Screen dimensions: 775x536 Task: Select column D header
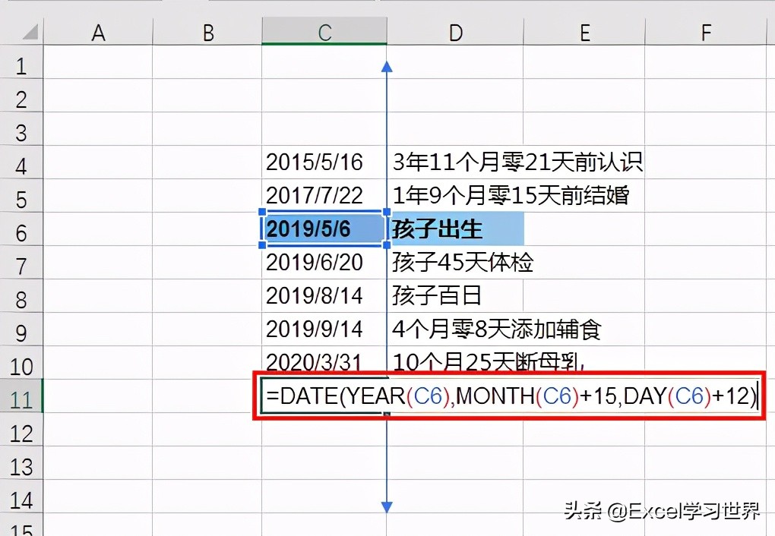(455, 32)
